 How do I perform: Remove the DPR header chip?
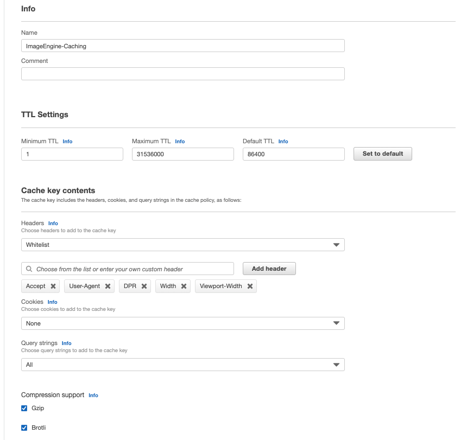pyautogui.click(x=144, y=286)
